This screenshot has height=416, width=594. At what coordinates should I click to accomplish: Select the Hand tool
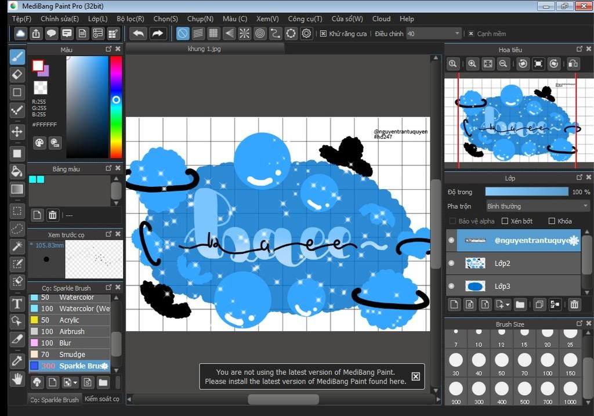(x=17, y=378)
